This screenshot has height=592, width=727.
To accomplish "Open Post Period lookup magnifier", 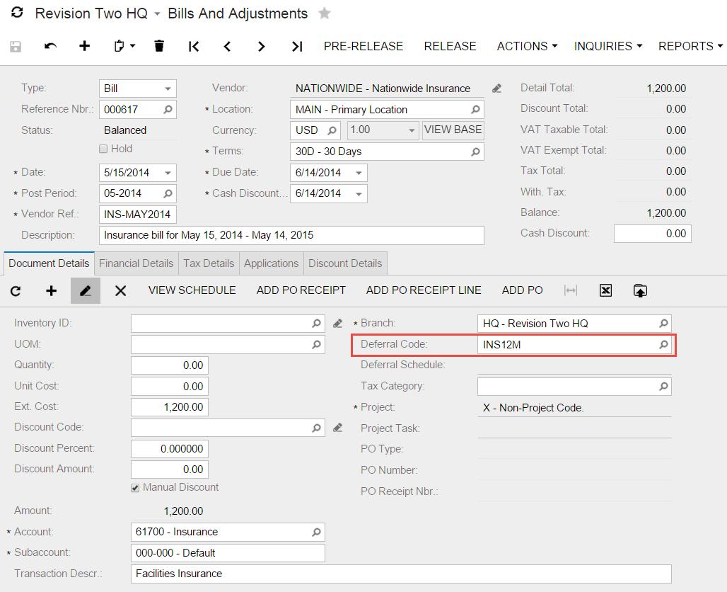I will [x=168, y=193].
